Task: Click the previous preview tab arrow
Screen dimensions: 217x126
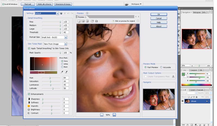Action: (x=136, y=17)
